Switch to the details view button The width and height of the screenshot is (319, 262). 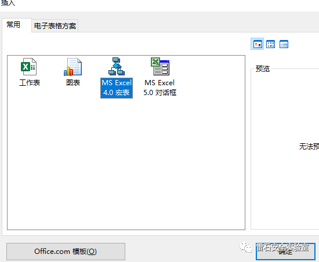coord(284,44)
